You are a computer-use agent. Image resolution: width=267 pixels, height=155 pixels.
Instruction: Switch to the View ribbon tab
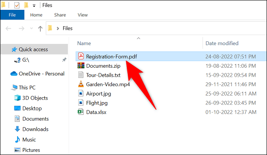83,15
